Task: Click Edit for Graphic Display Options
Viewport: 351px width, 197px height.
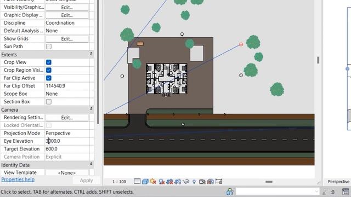Action: 67,15
